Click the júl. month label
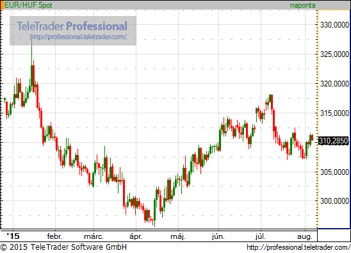The width and height of the screenshot is (351, 253). (260, 236)
